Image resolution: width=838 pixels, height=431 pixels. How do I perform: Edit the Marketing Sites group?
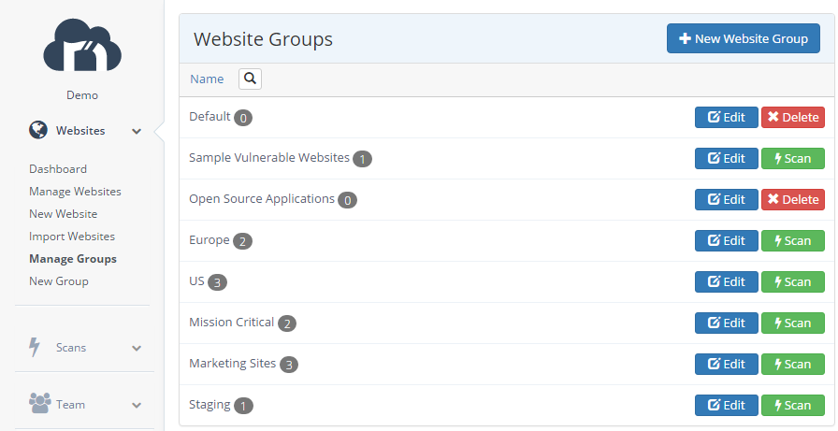click(727, 364)
